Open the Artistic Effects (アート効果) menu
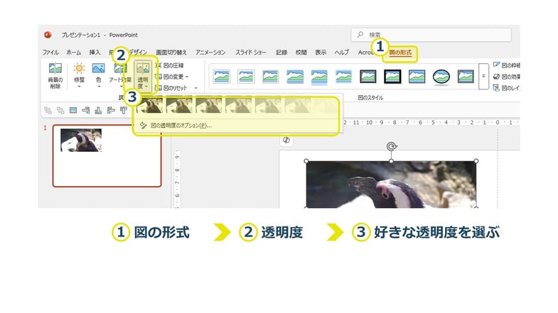The width and height of the screenshot is (558, 313). click(x=120, y=75)
